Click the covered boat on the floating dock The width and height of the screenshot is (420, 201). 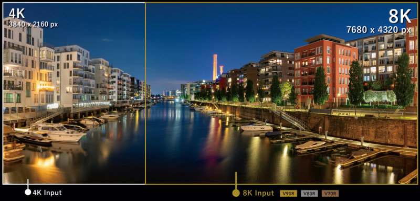point(310,145)
